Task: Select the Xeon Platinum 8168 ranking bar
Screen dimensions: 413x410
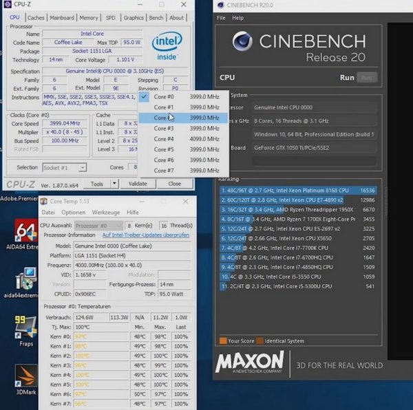Action: tap(298, 191)
